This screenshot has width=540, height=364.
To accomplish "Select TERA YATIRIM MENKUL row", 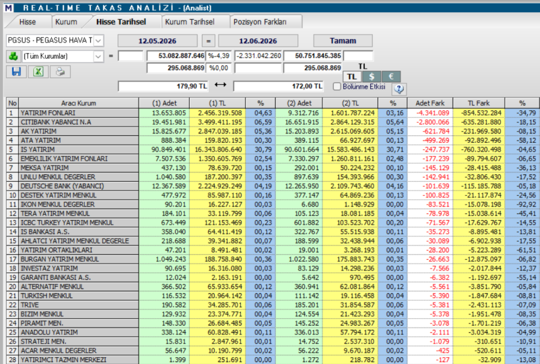I will point(273,213).
